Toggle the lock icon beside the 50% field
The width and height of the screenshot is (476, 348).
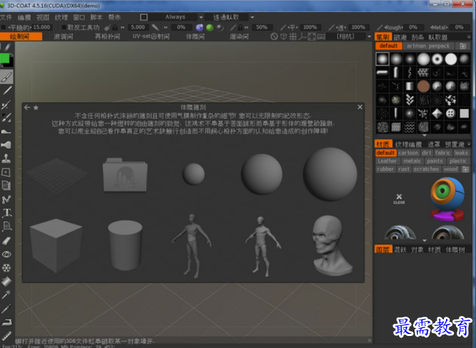click(x=240, y=27)
